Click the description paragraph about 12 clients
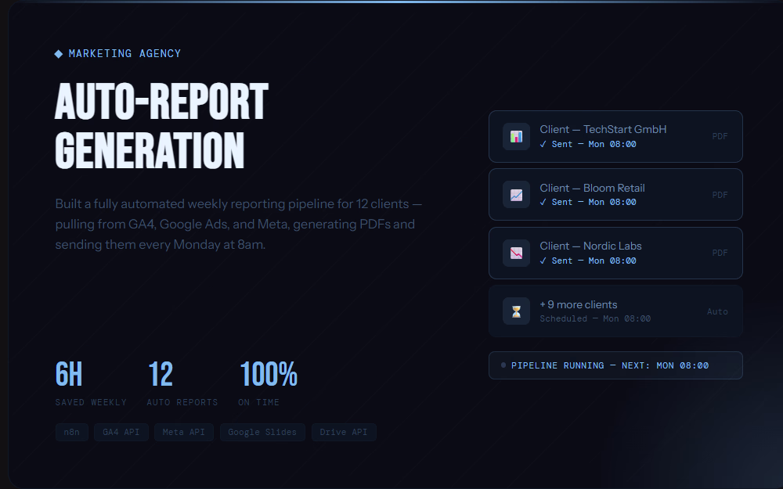This screenshot has width=783, height=489. pyautogui.click(x=239, y=224)
